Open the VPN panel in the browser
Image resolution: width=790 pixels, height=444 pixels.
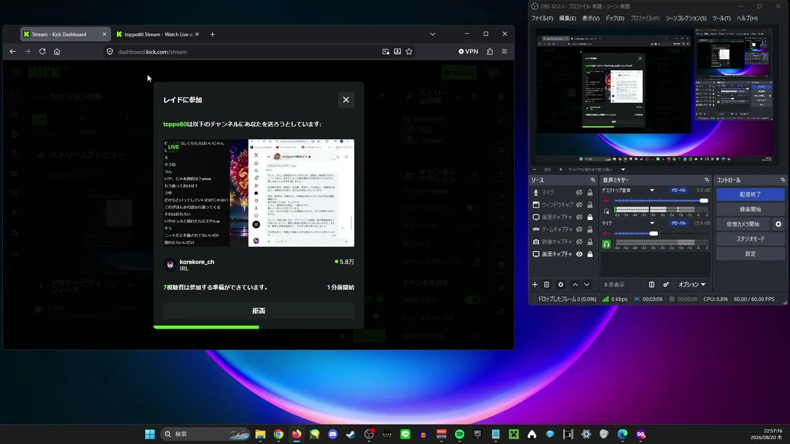coord(468,52)
